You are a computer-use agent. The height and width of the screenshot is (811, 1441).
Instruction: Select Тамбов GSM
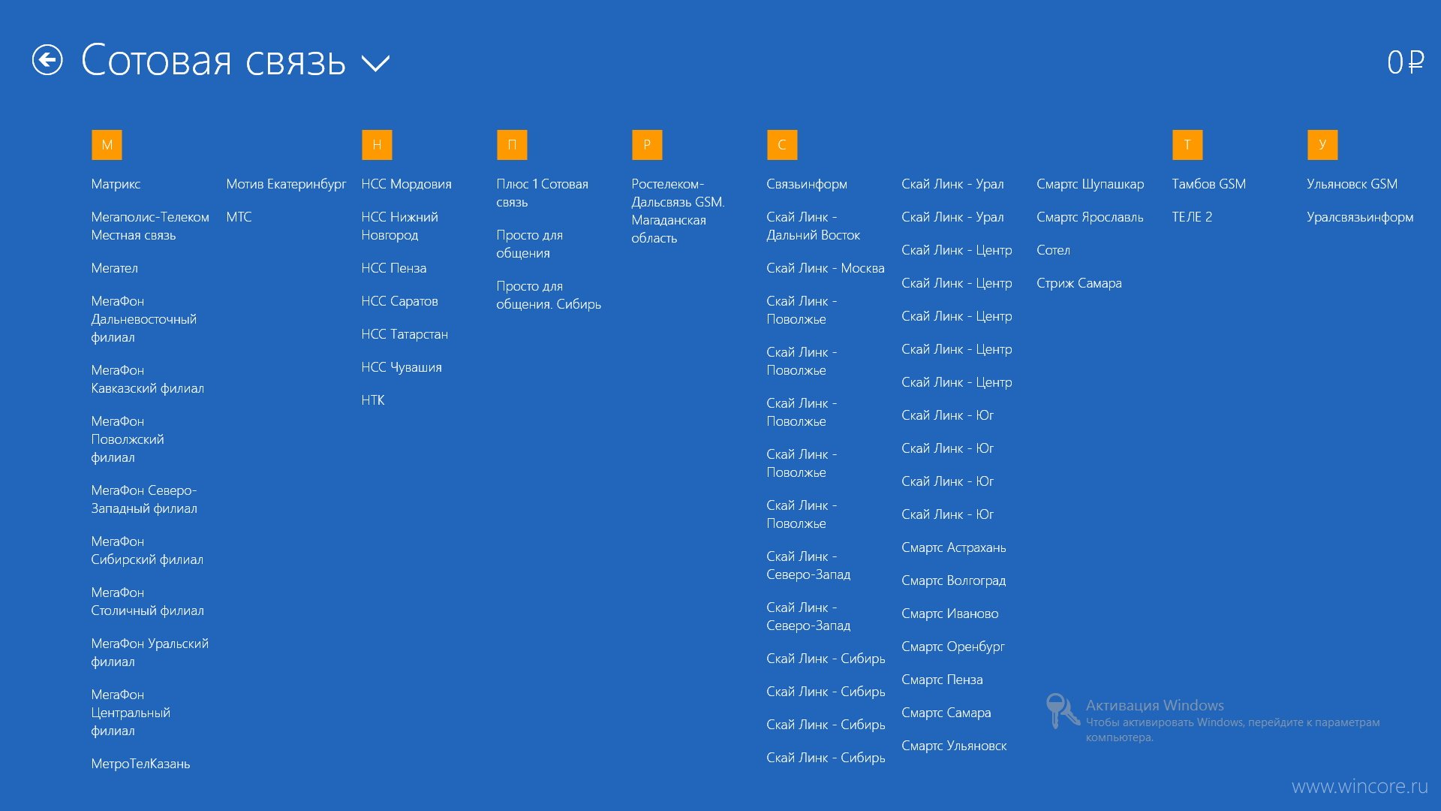tap(1208, 184)
